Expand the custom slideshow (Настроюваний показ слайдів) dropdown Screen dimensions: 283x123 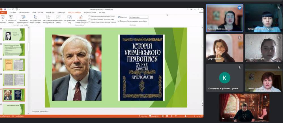[x=41, y=23]
